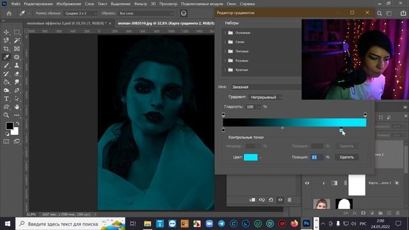
Task: Clip adjustment to layer in Properties panel
Action: pos(252,200)
